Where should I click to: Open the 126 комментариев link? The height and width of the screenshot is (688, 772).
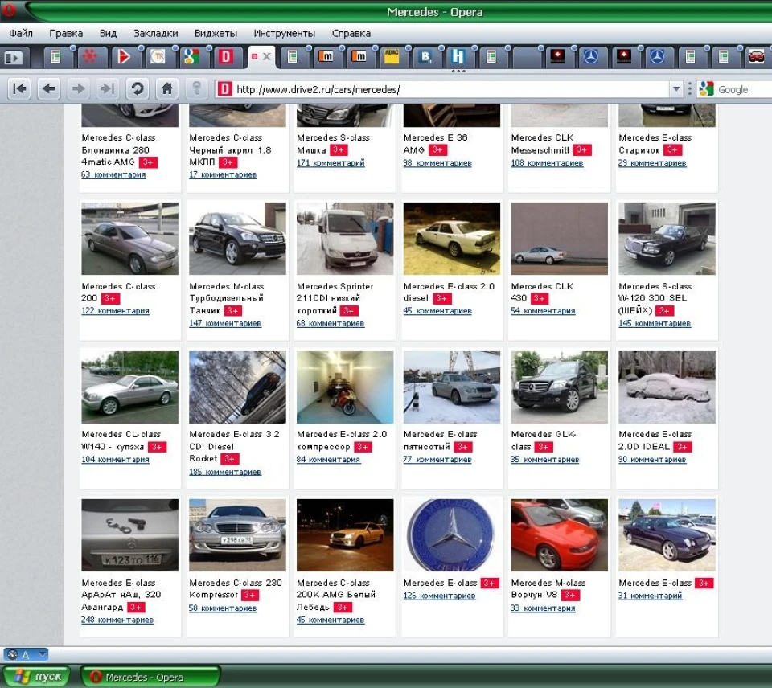pos(439,596)
